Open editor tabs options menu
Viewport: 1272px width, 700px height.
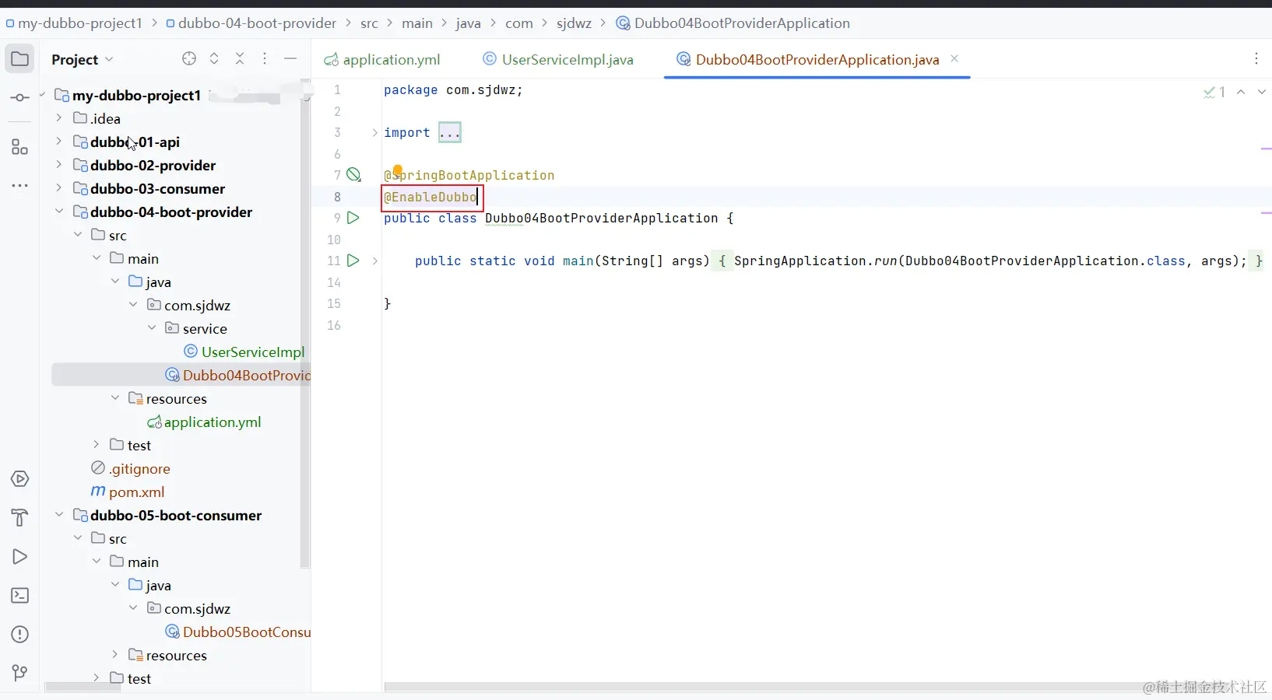[1256, 59]
